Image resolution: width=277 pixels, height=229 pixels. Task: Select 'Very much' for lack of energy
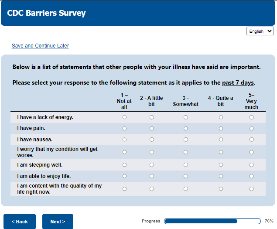click(x=252, y=117)
